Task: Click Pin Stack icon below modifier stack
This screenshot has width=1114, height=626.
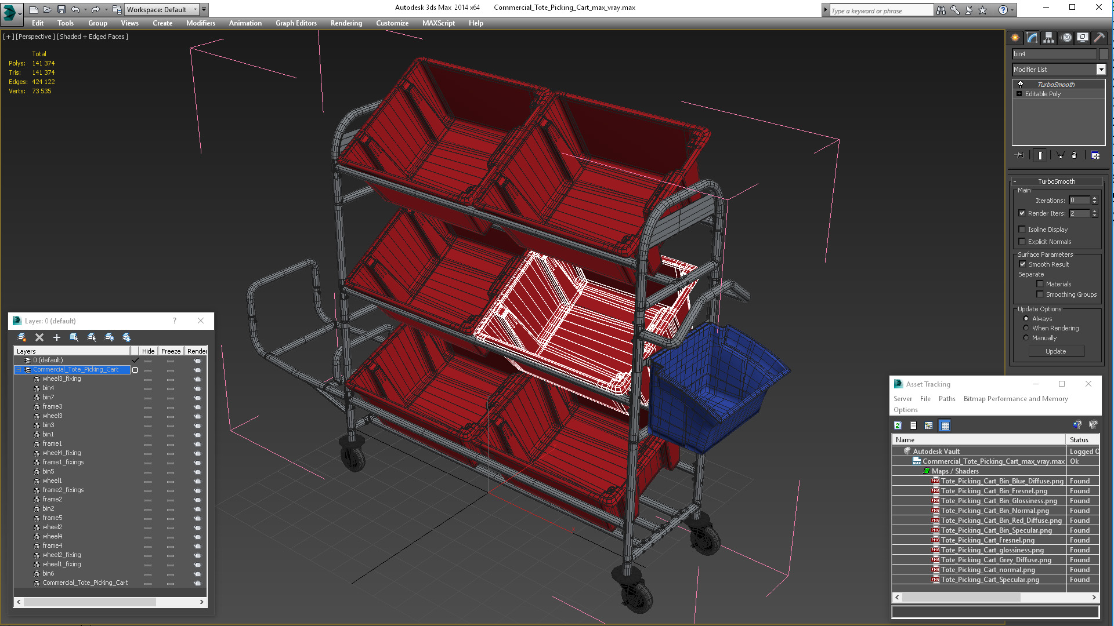Action: click(x=1020, y=155)
